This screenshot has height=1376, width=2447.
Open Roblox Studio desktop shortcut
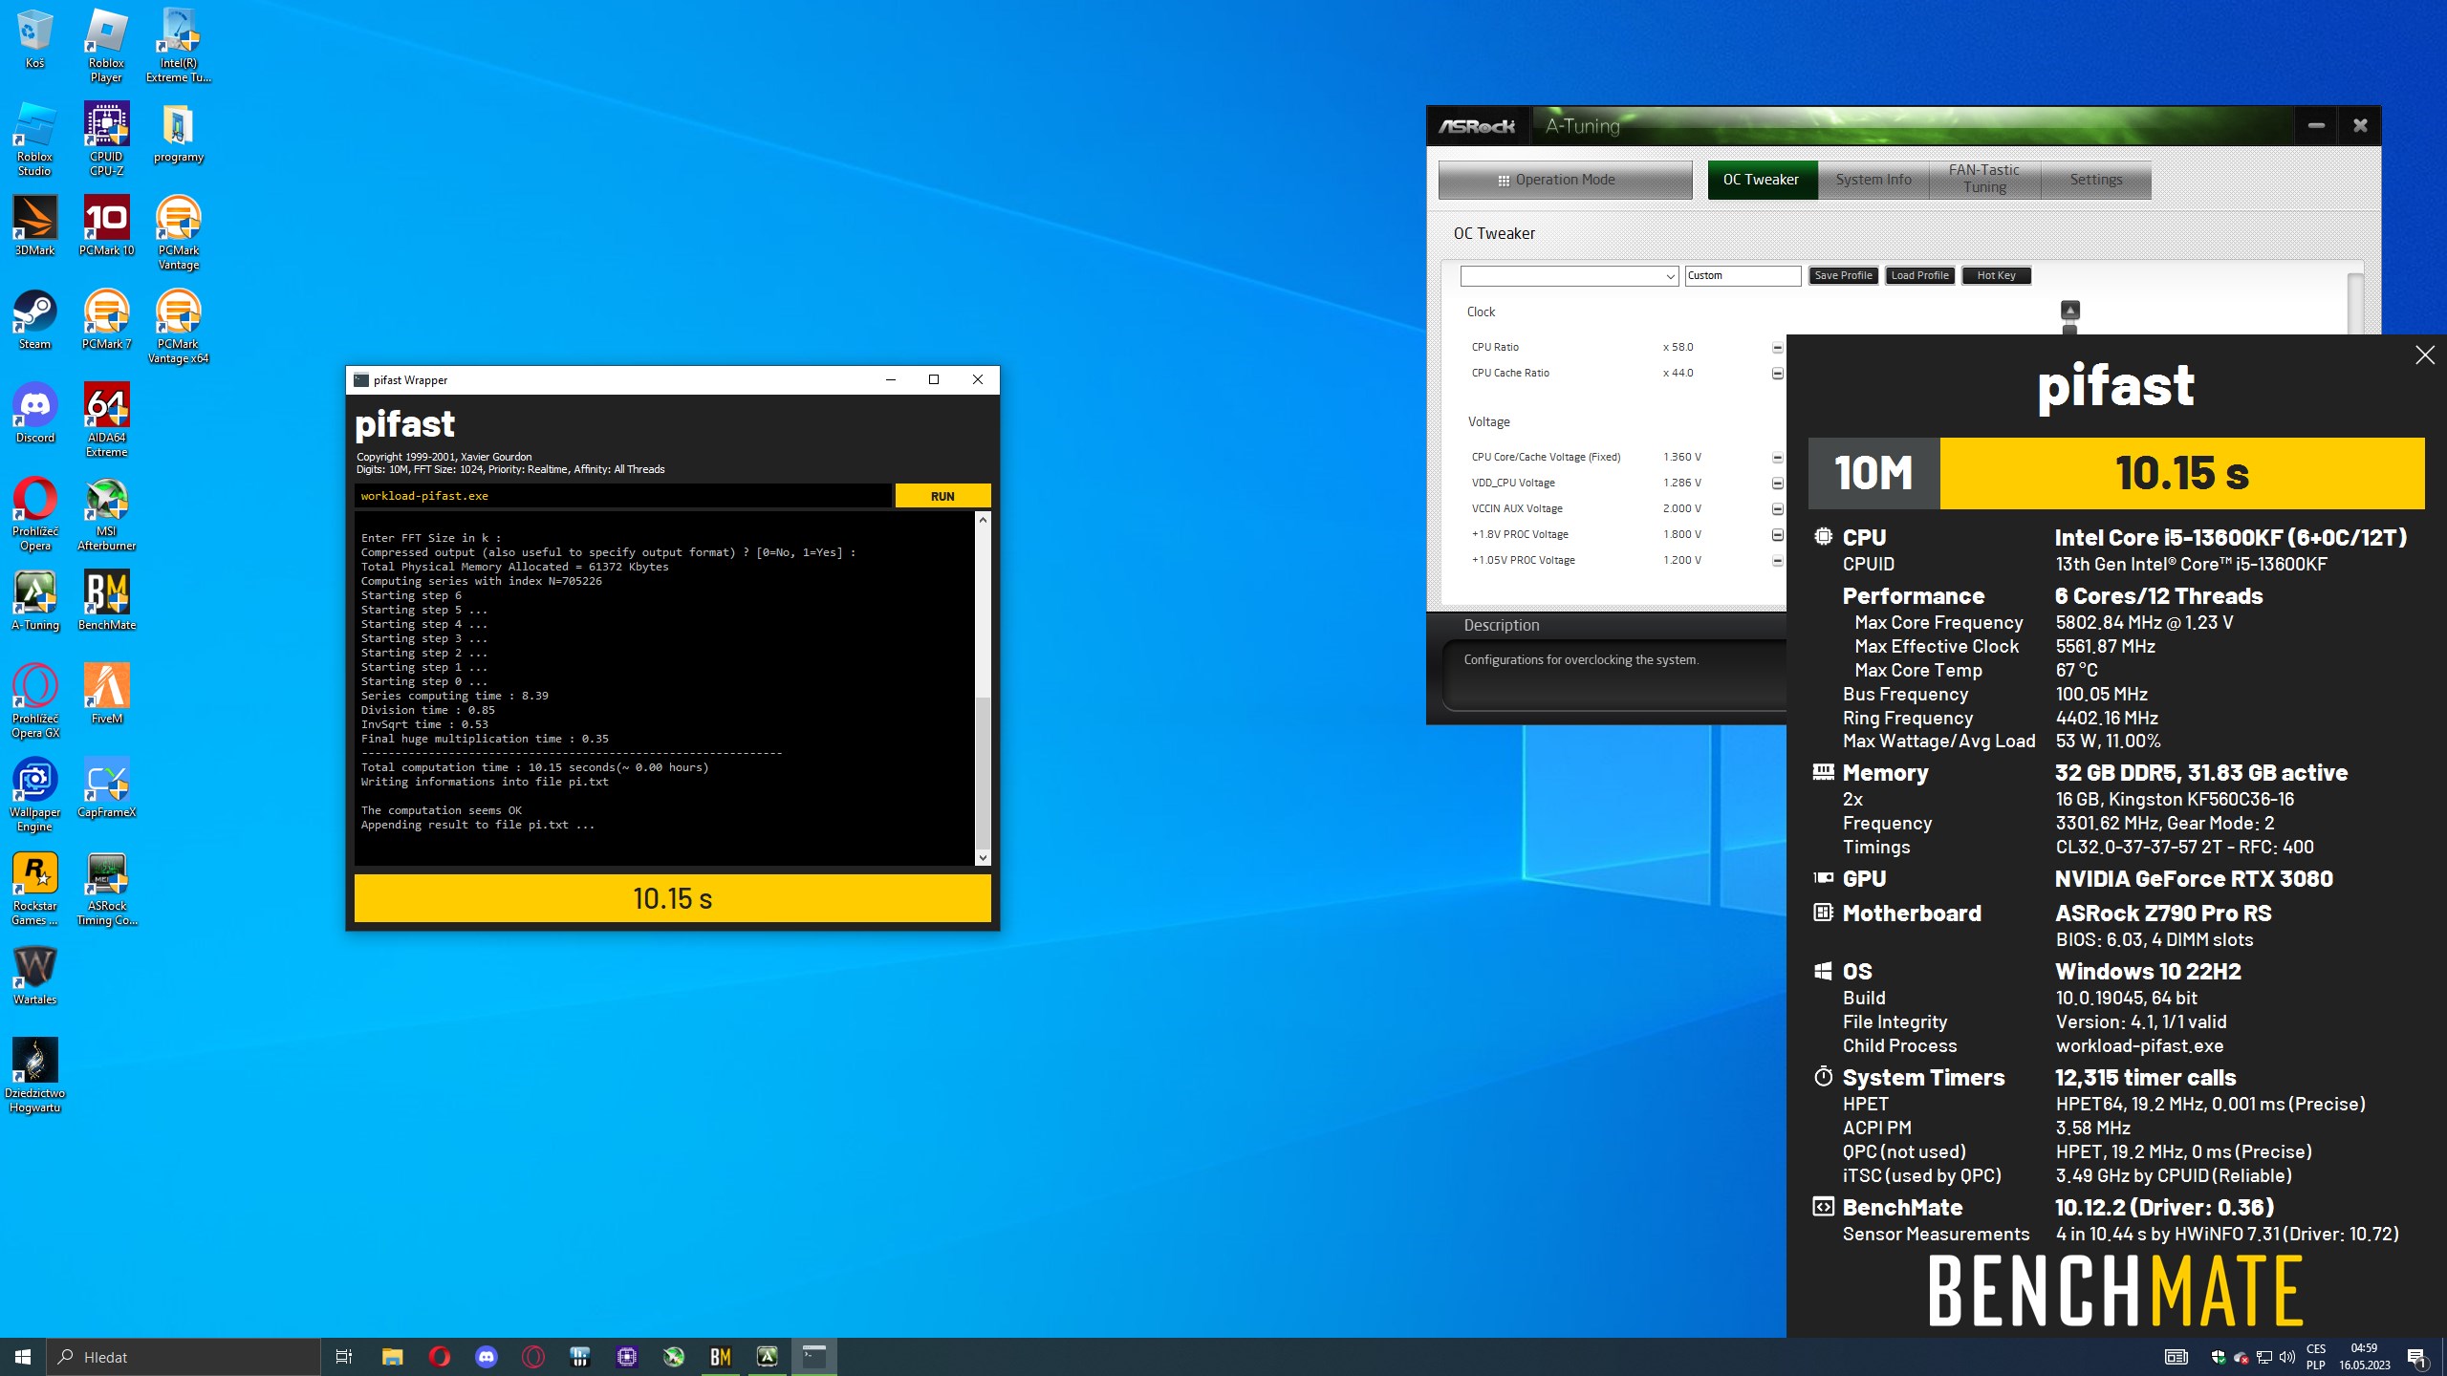tap(34, 140)
